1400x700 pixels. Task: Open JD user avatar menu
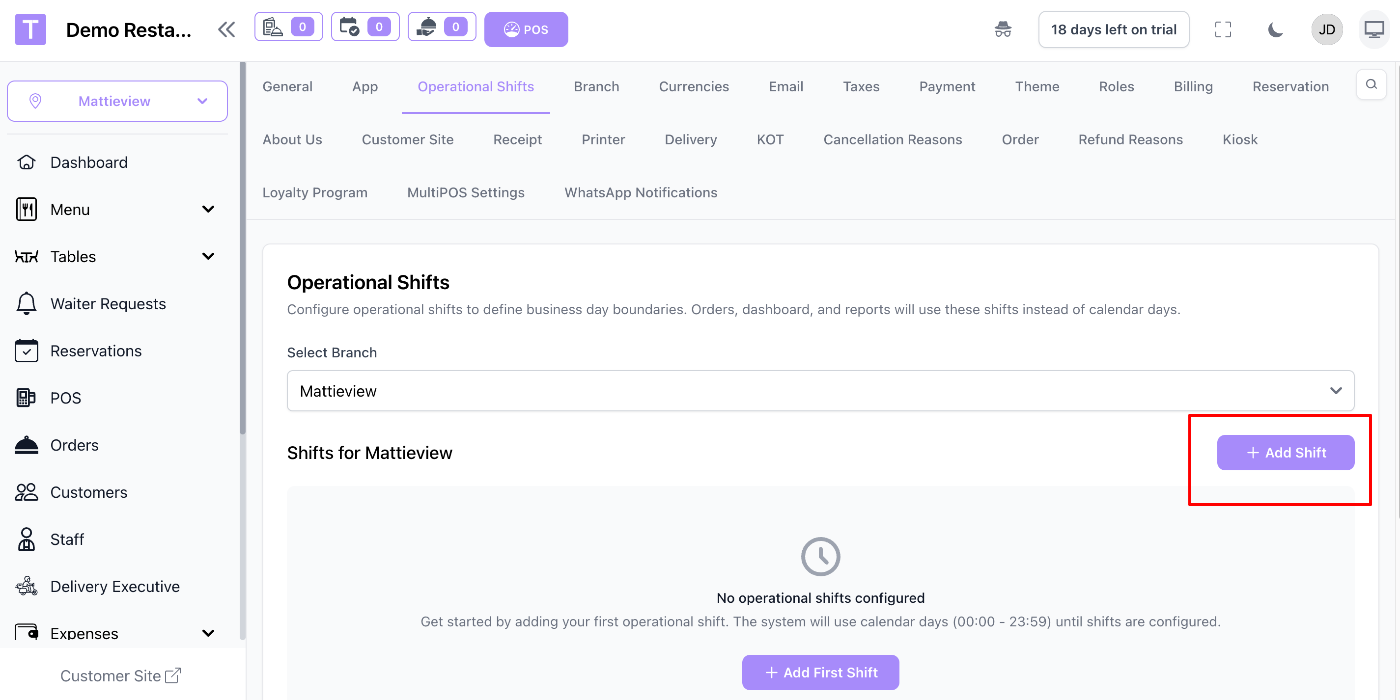point(1327,29)
